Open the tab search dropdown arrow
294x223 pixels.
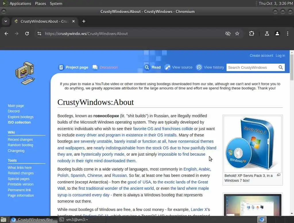tap(6, 21)
